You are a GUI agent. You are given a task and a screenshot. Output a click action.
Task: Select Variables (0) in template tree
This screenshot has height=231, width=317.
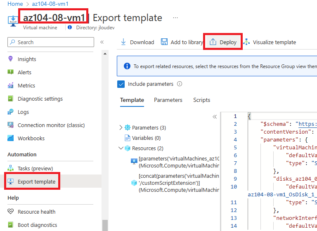(146, 138)
